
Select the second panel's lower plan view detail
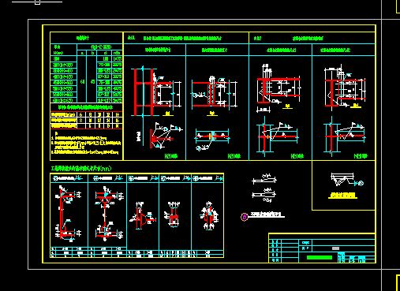point(212,139)
